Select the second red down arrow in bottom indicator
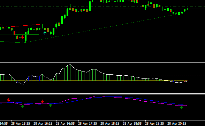 pos(42,101)
